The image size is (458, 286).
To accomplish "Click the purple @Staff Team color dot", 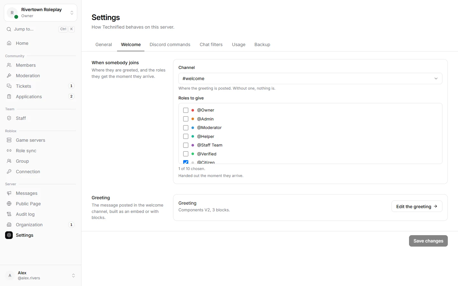I will click(x=193, y=145).
